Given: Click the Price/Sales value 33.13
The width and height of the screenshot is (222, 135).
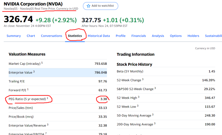Looking at the screenshot, I should point(103,108).
